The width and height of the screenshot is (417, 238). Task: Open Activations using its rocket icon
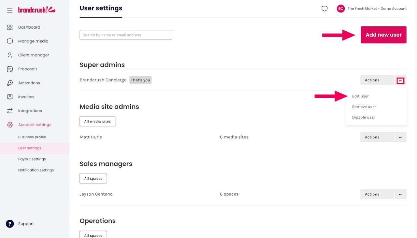pyautogui.click(x=10, y=83)
